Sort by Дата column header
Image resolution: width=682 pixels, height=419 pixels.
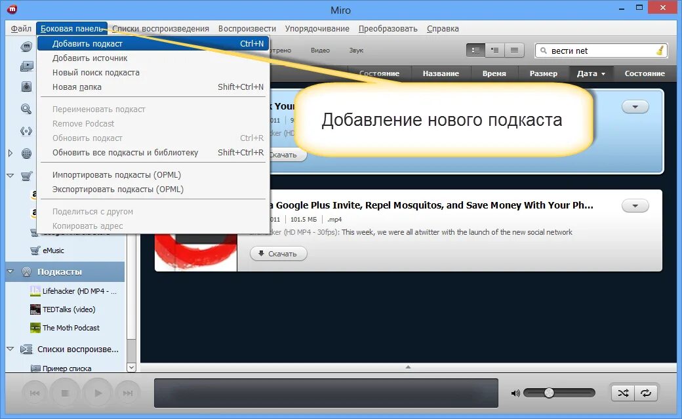click(591, 73)
